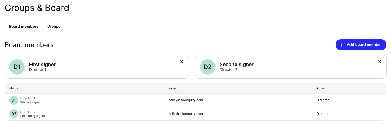The image size is (391, 126).
Task: Click the D1 avatar in First signer card
Action: pyautogui.click(x=17, y=67)
